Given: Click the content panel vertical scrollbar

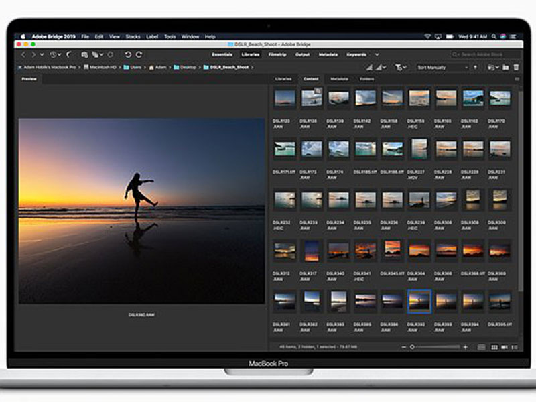Looking at the screenshot, I should [521, 192].
